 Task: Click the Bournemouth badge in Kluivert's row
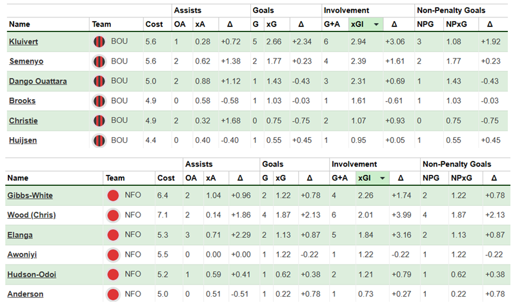(x=99, y=42)
